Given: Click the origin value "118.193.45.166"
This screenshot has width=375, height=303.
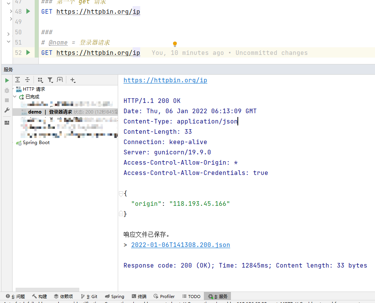Looking at the screenshot, I should [x=200, y=204].
